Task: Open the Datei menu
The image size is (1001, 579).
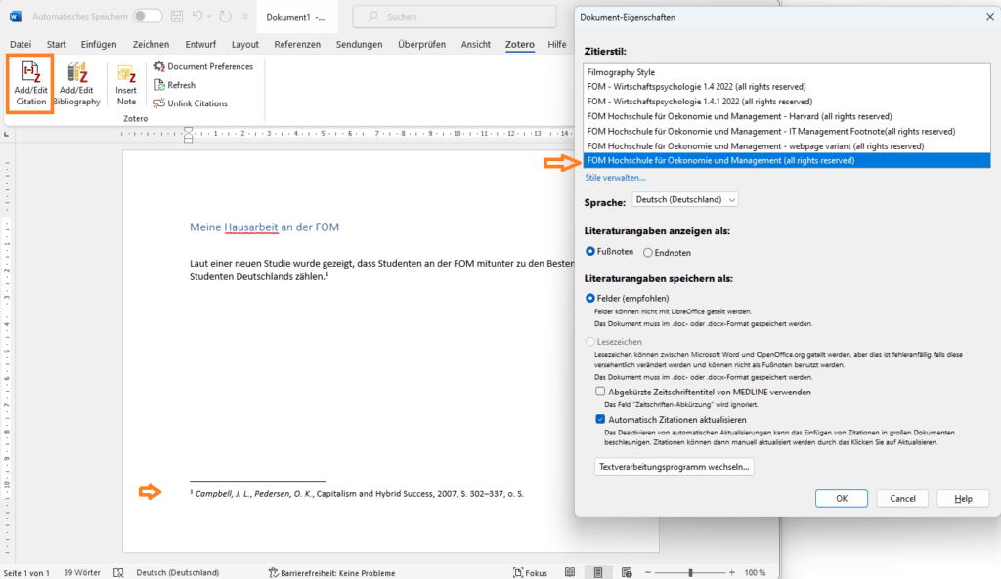Action: [20, 43]
